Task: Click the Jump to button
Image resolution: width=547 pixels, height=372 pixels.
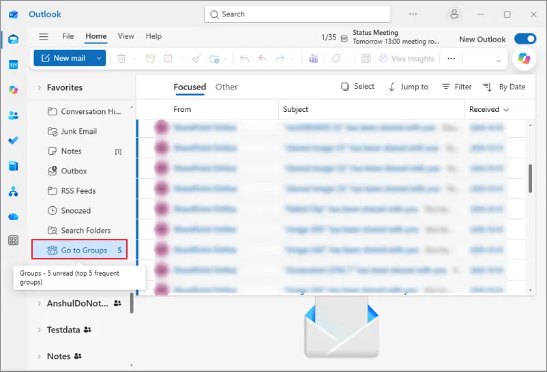Action: (408, 87)
